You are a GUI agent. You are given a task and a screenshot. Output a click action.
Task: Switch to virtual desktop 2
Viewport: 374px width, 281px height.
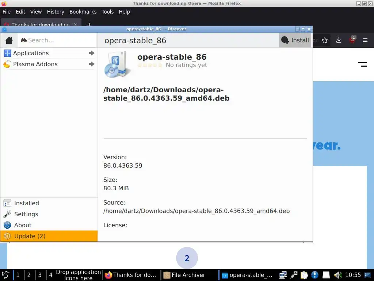click(29, 275)
